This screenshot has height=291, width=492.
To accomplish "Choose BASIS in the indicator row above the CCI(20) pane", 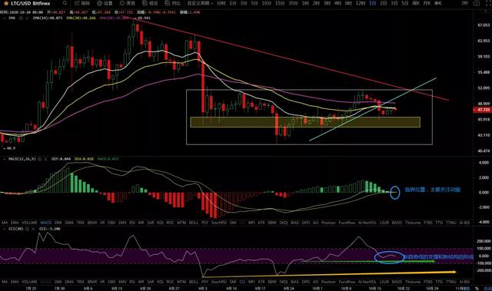I will (397, 223).
